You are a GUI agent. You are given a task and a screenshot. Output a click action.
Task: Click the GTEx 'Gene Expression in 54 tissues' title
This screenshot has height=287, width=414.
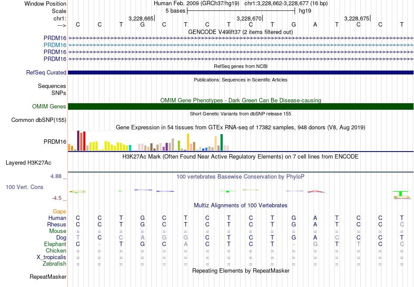(x=241, y=128)
